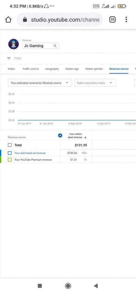136x294 pixels.
Task: Click the 'Your YouTube Premium revenue' label
Action: (x=33, y=160)
